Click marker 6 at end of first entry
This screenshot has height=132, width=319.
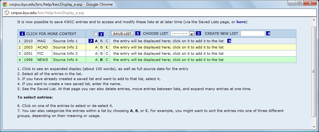click(x=229, y=41)
